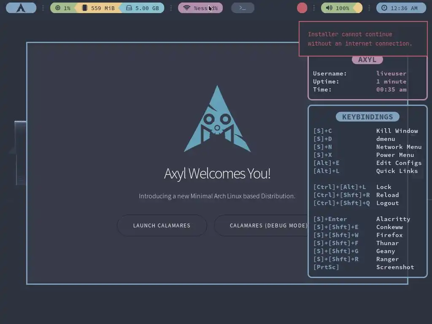Click the 'Ranger' keybinding entry
The height and width of the screenshot is (324, 432).
[387, 259]
